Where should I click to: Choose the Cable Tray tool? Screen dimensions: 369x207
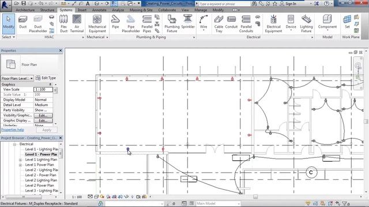(219, 24)
